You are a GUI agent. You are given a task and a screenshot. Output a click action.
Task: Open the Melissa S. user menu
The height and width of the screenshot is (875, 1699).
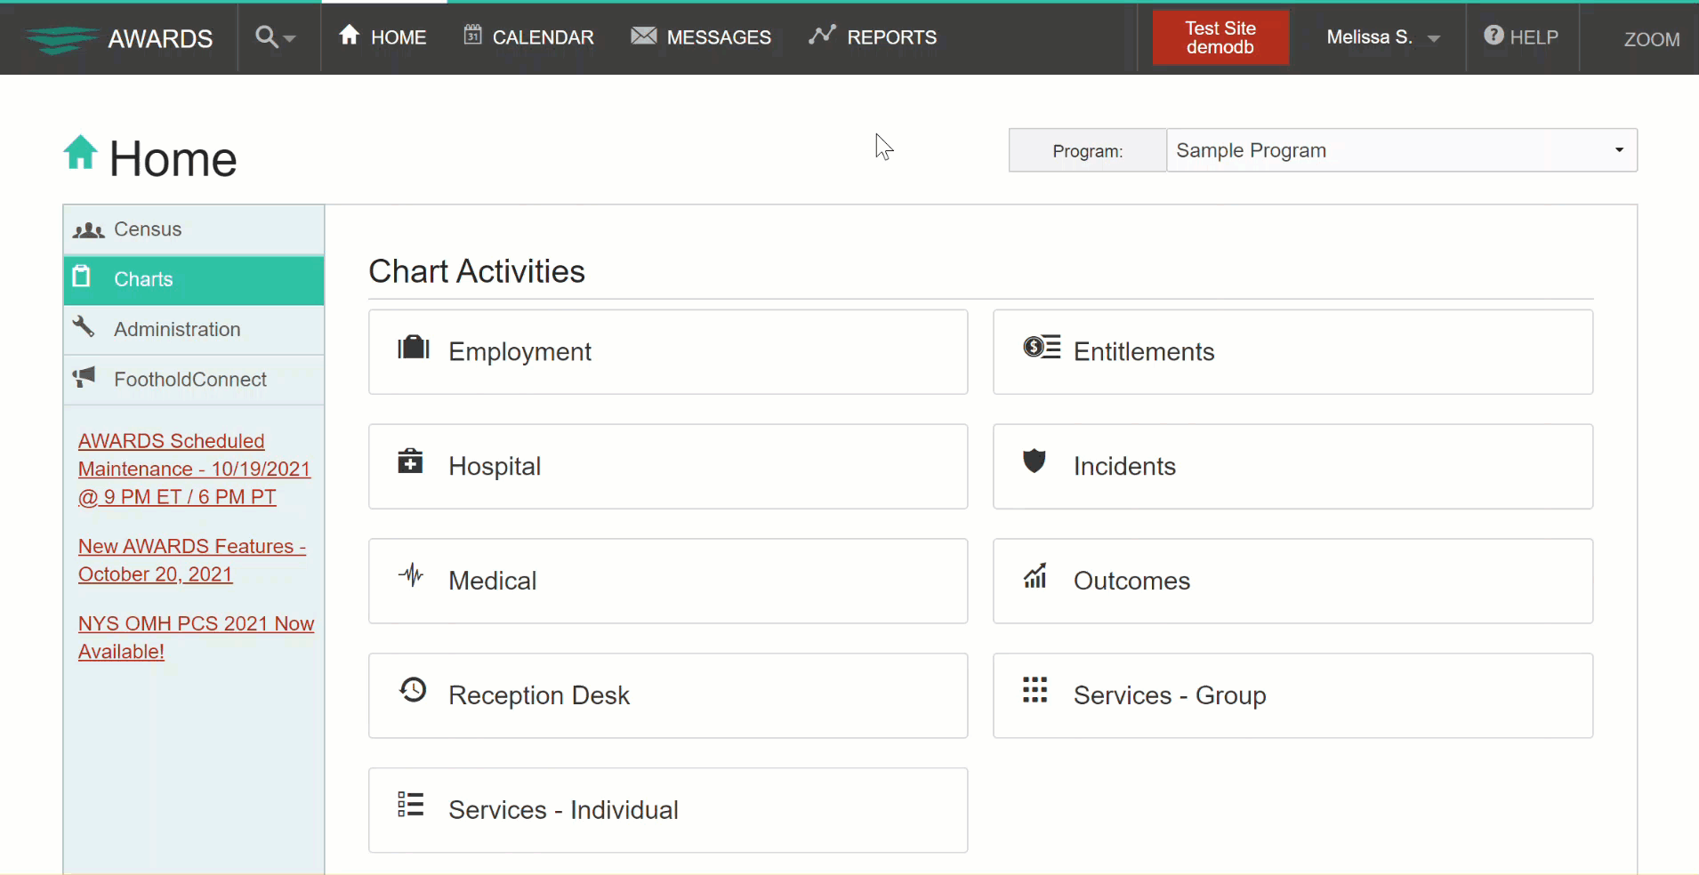(1382, 37)
